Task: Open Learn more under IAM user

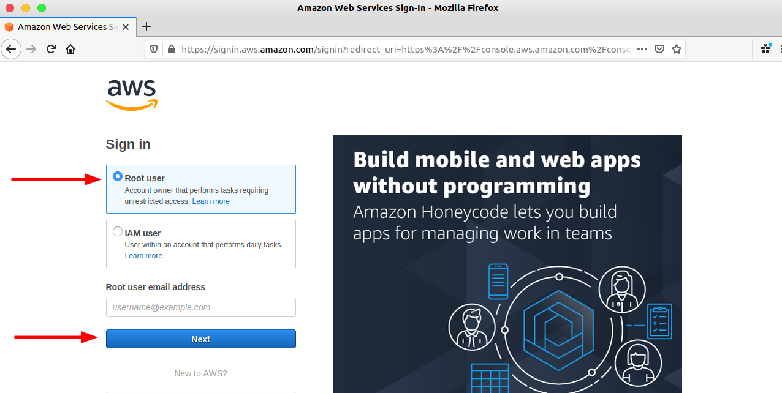Action: [143, 255]
